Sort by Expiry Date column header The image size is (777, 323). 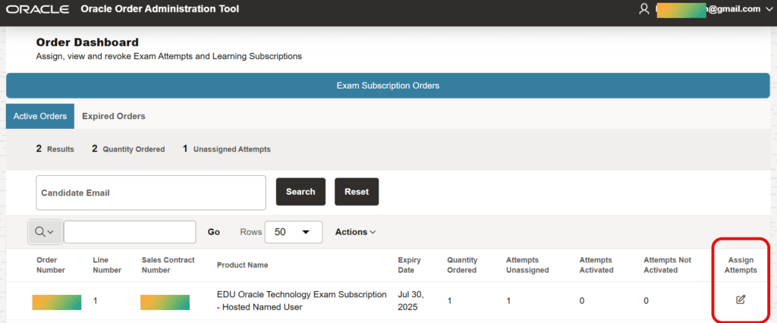[409, 265]
